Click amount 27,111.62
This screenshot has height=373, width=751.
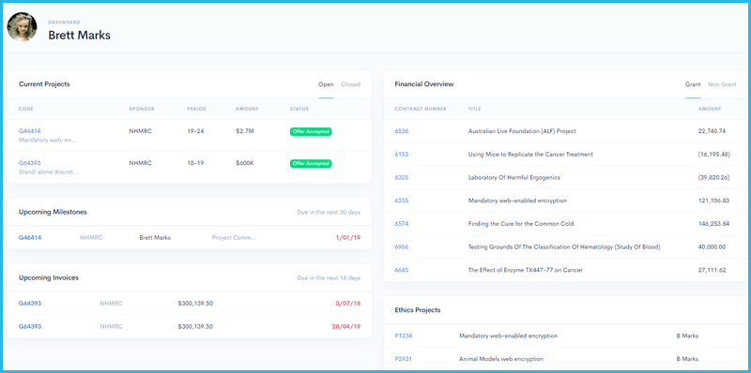pos(713,270)
